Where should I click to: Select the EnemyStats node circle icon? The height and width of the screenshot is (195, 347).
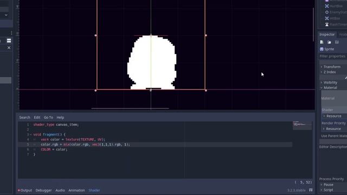(x=327, y=12)
